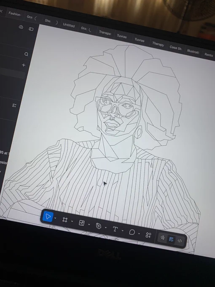215x287 pixels.
Task: Toggle Dev Mode code view
Action: [x=180, y=241]
